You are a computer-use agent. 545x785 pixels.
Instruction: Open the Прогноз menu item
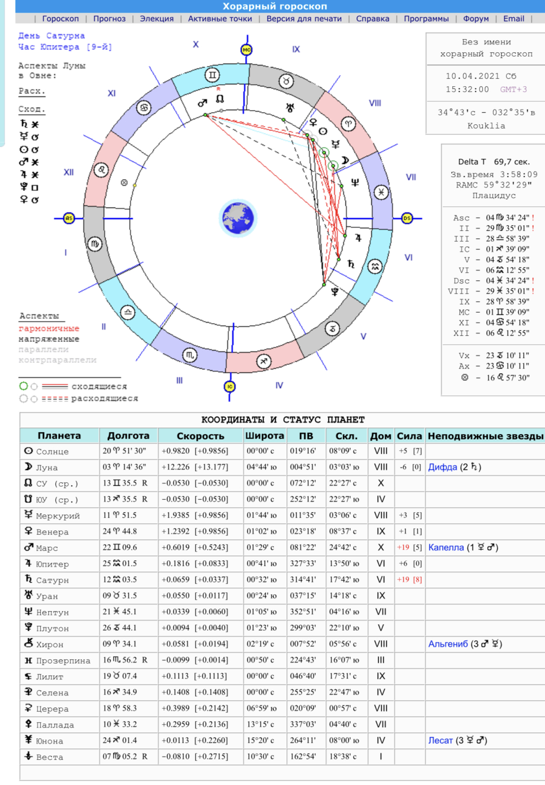(x=109, y=18)
